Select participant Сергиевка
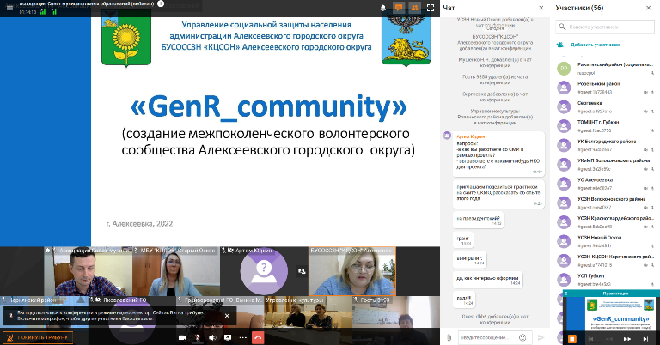Image resolution: width=660 pixels, height=345 pixels. pyautogui.click(x=605, y=107)
